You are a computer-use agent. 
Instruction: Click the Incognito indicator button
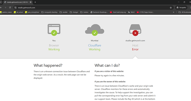coord(181,7)
